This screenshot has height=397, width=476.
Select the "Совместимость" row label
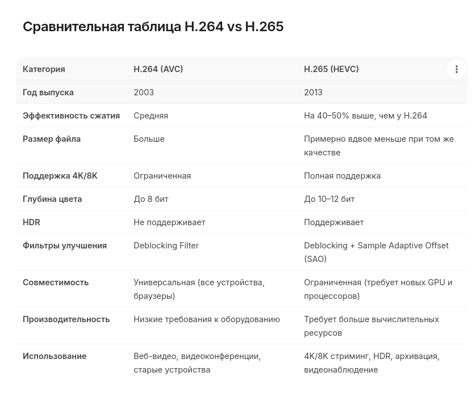tap(56, 282)
